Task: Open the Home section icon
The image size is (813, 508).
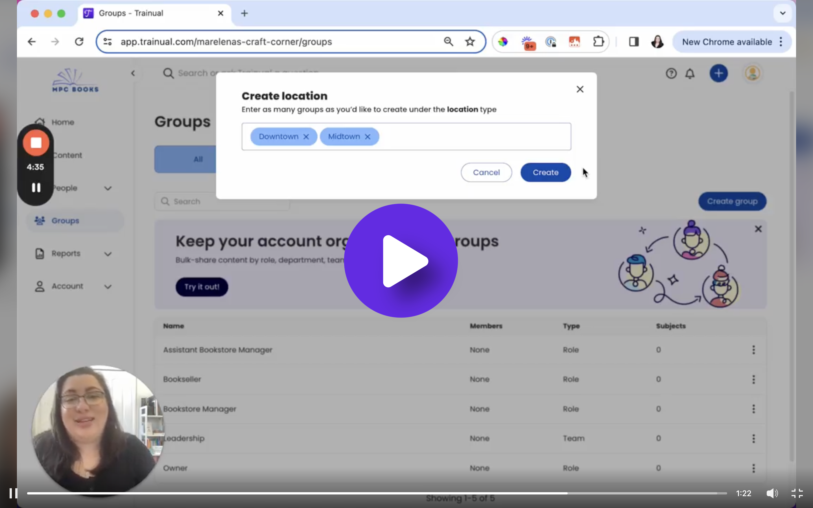Action: (40, 122)
